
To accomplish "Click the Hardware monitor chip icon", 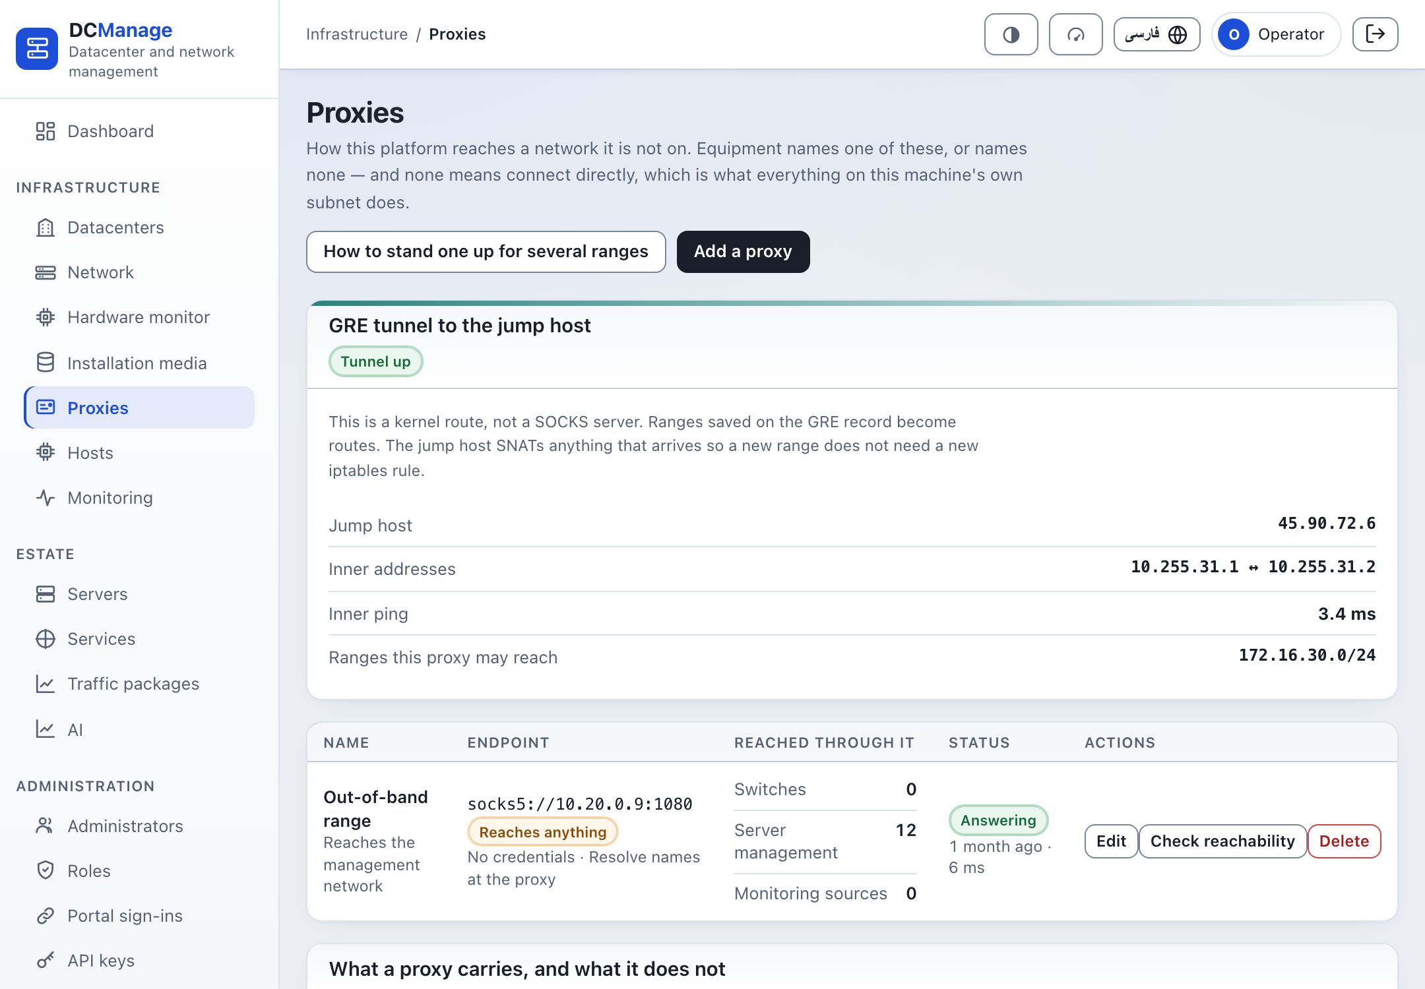I will [46, 317].
